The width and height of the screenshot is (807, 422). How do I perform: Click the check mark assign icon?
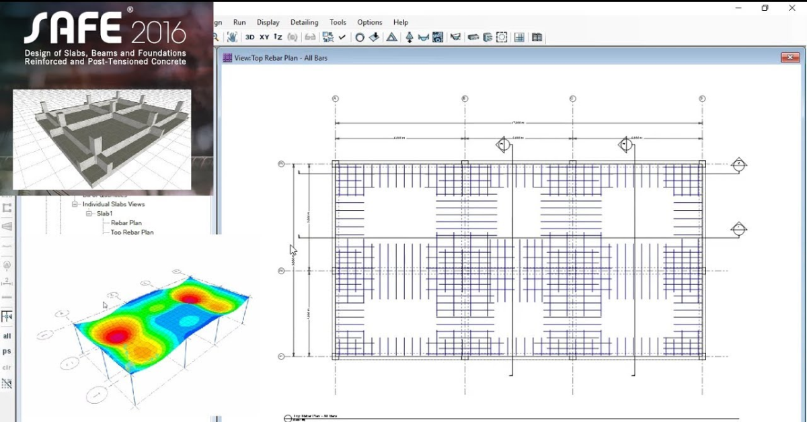click(x=341, y=37)
